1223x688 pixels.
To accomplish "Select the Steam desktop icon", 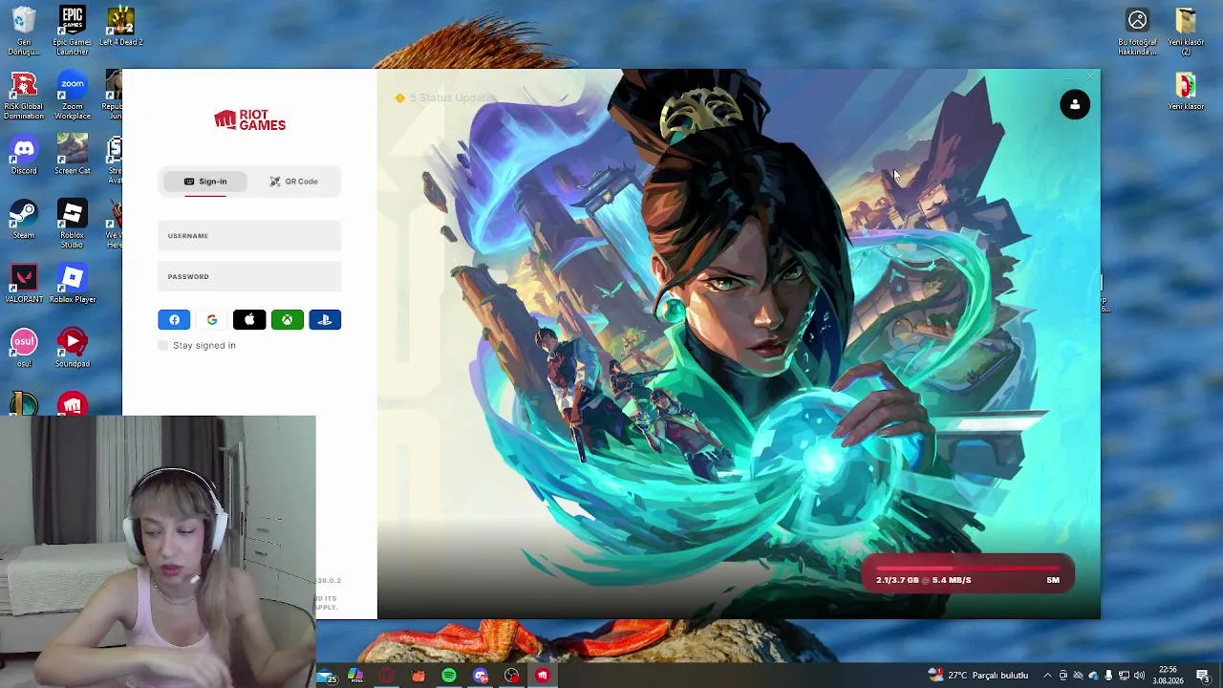I will point(24,220).
